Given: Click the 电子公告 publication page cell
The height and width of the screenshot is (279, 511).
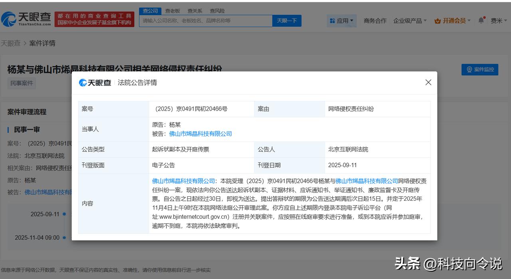Looking at the screenshot, I should (x=202, y=165).
